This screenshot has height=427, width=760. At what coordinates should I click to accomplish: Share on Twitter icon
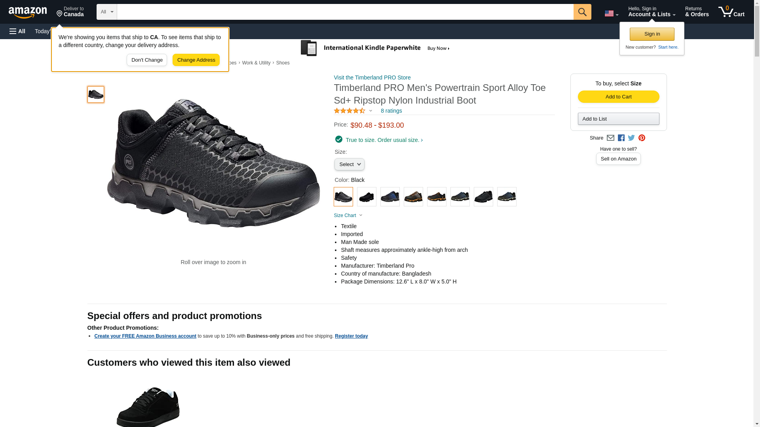[x=631, y=138]
